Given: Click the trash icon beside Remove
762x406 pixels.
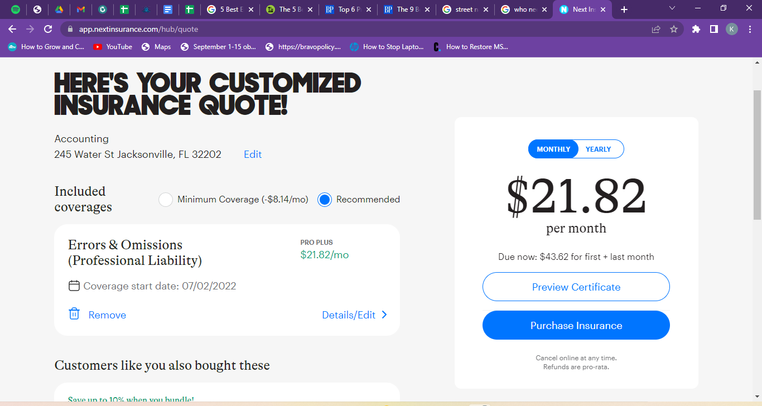Looking at the screenshot, I should (74, 314).
